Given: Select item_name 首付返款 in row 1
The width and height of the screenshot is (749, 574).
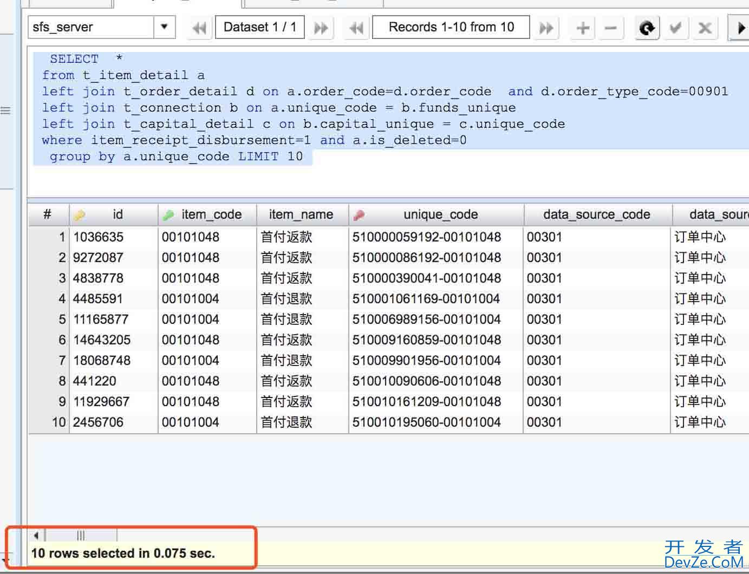Looking at the screenshot, I should click(302, 237).
